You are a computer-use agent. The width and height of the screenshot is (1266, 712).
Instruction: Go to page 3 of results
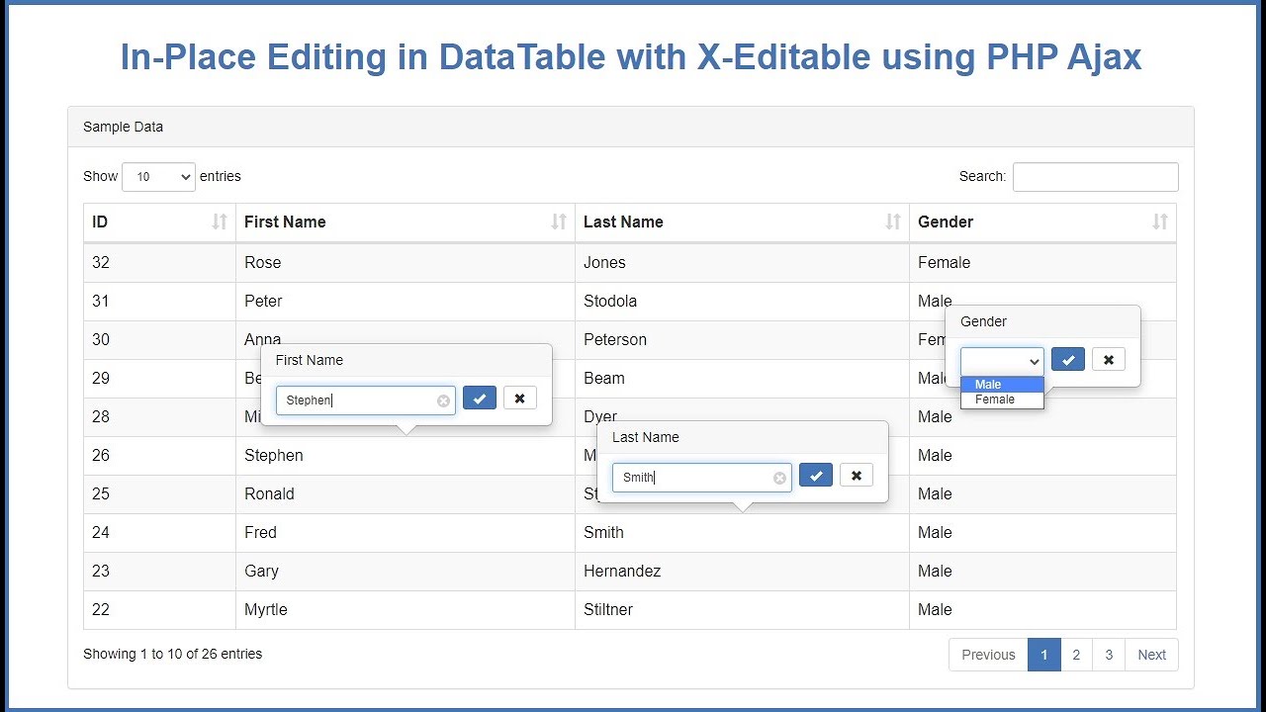1109,655
